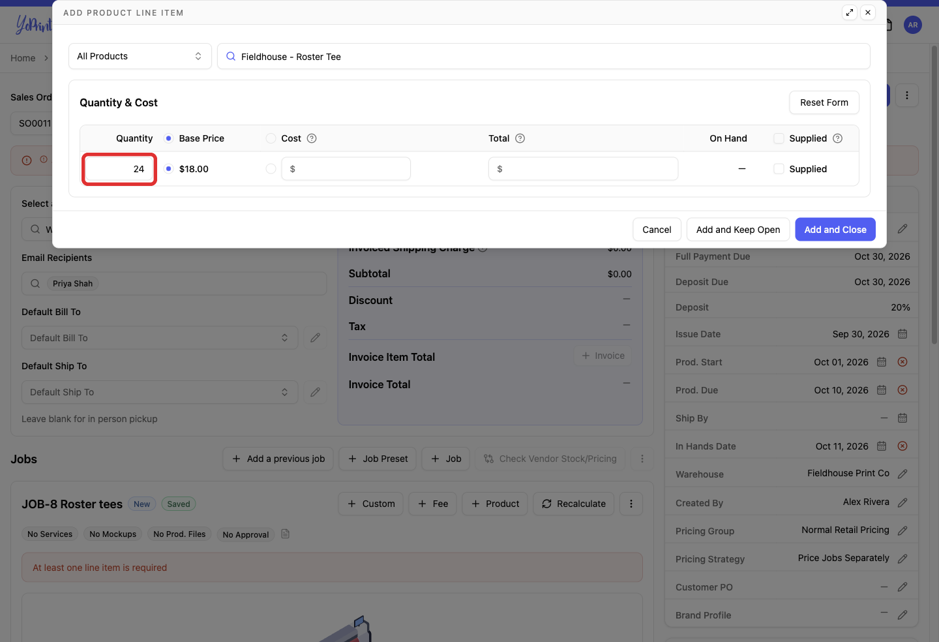This screenshot has height=642, width=939.
Task: Click the product search field
Action: tap(544, 56)
